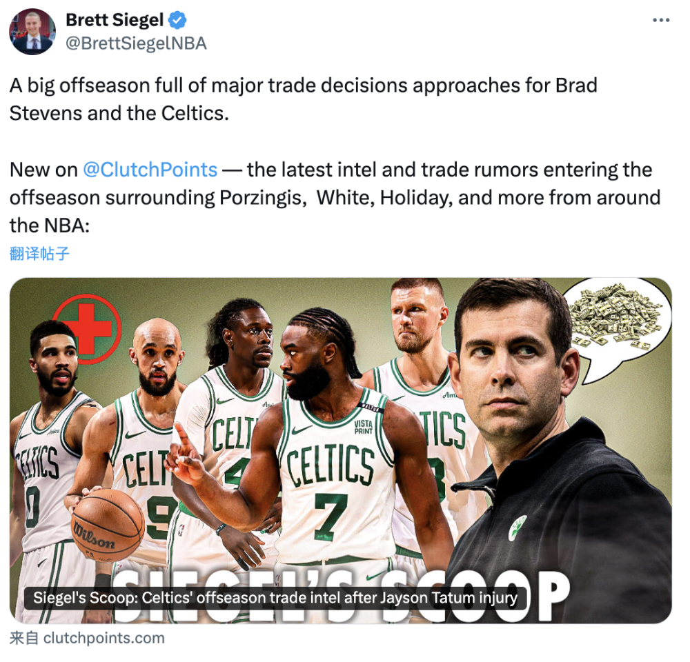Open Brett Siegel's profile avatar
690x662 pixels.
tap(32, 32)
